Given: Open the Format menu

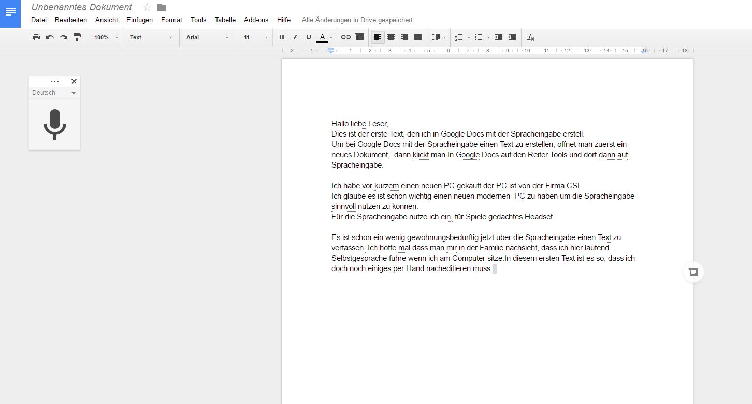Looking at the screenshot, I should pyautogui.click(x=171, y=20).
